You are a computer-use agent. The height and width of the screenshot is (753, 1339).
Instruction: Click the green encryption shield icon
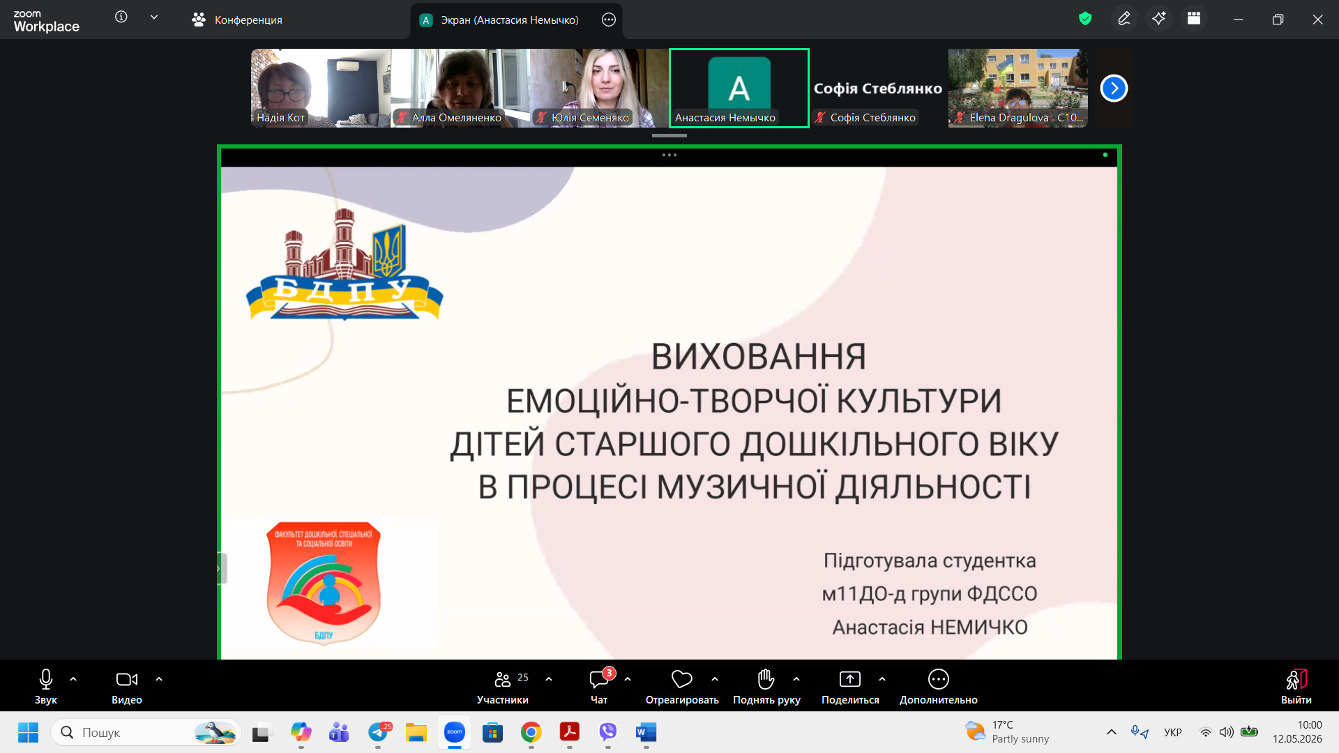point(1085,19)
